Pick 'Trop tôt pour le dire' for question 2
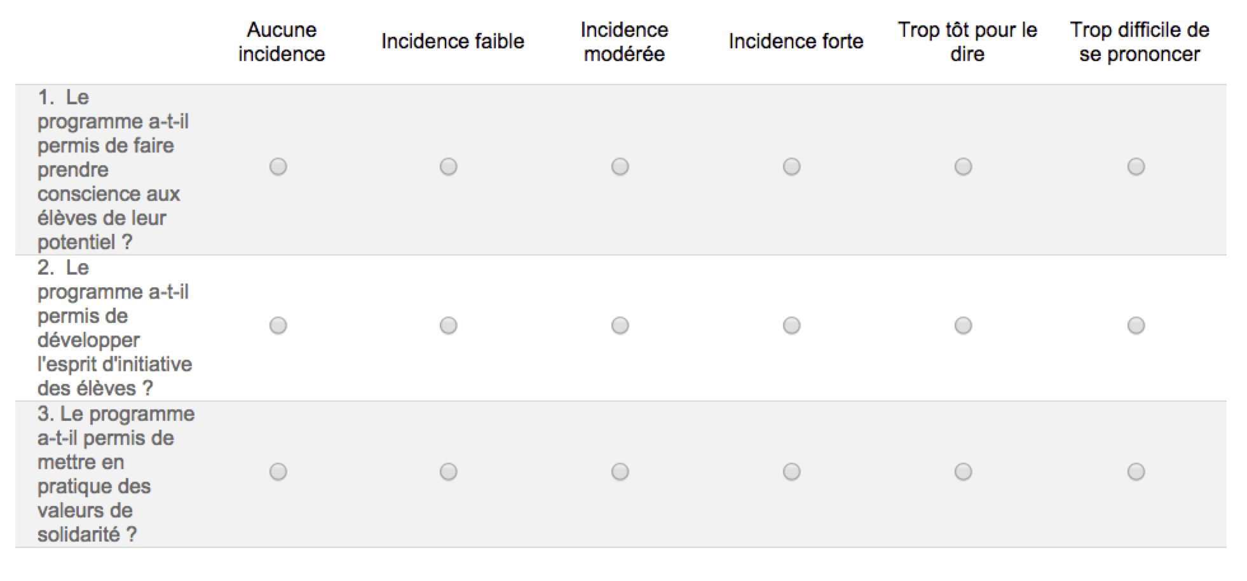This screenshot has width=1247, height=581. coord(964,325)
